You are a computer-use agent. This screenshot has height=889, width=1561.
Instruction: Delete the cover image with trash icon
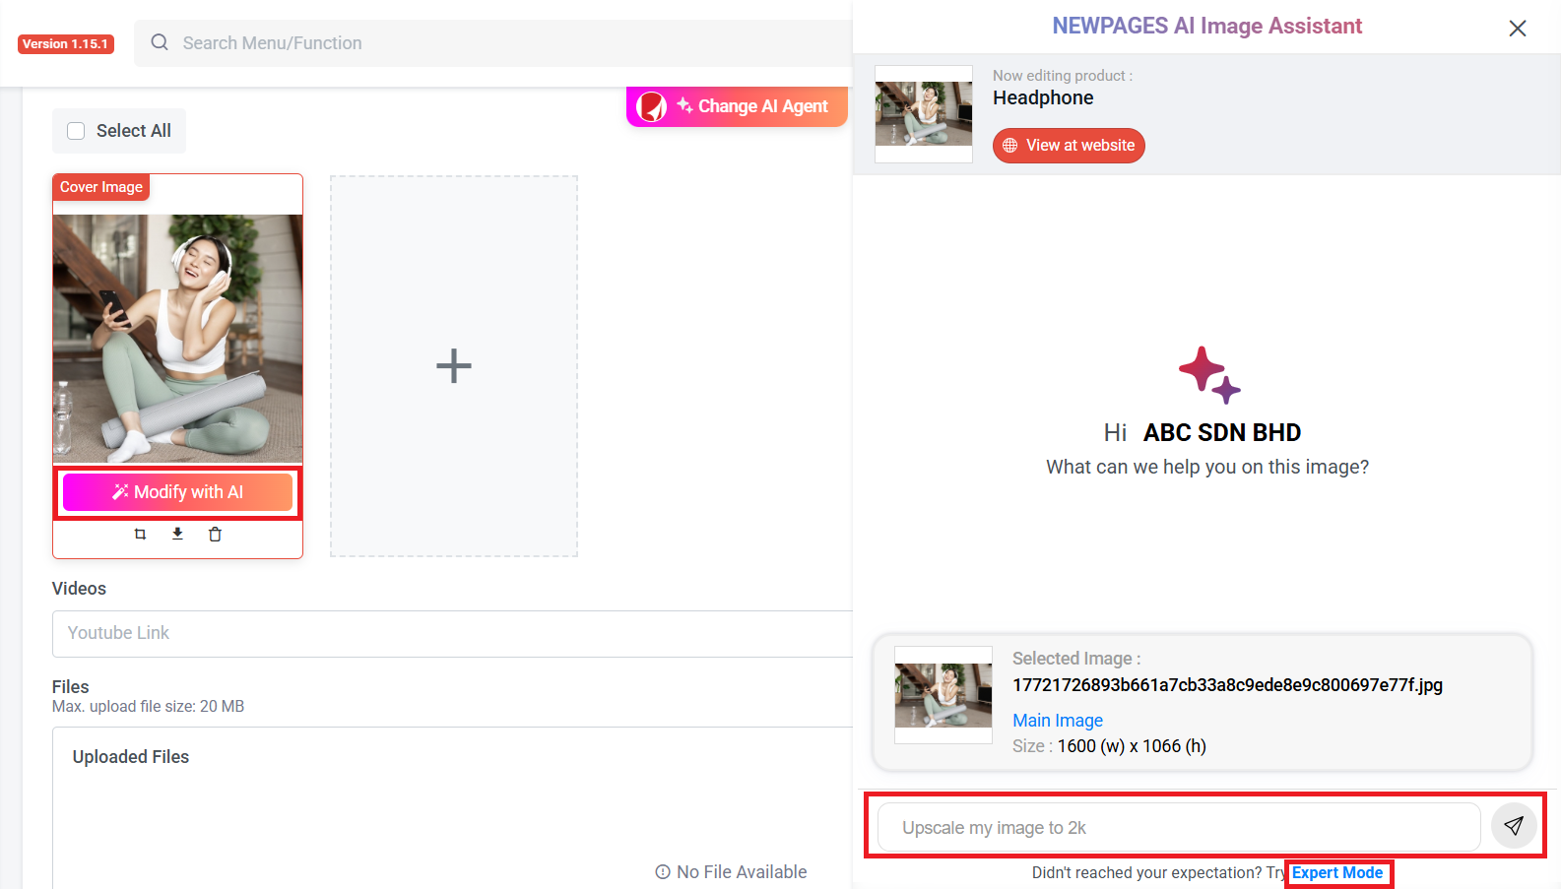215,535
